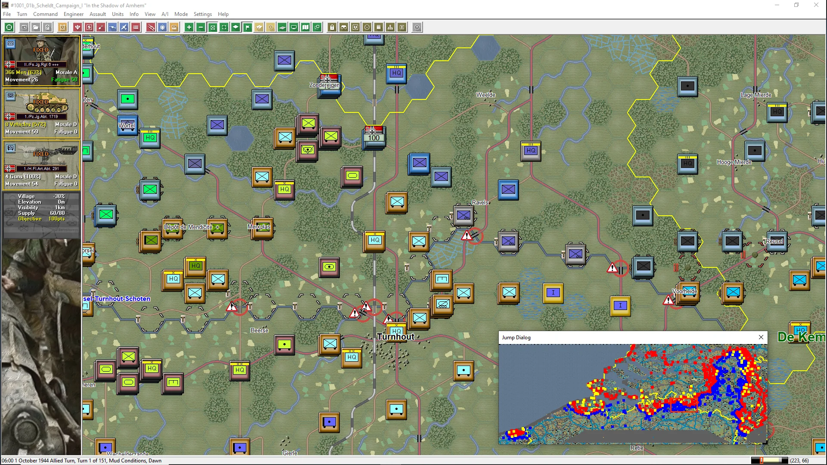This screenshot has height=465, width=827.
Task: Click the red rifle assault toolbar icon
Action: (x=151, y=27)
